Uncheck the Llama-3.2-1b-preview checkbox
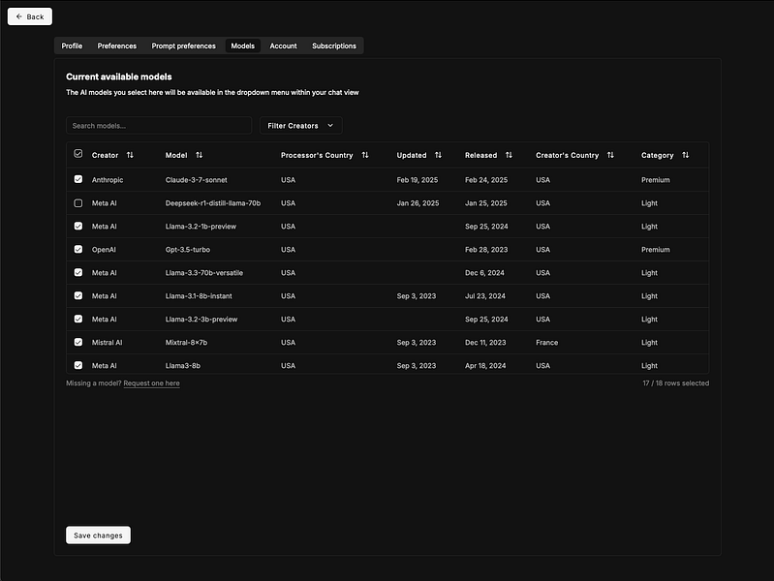 tap(78, 226)
